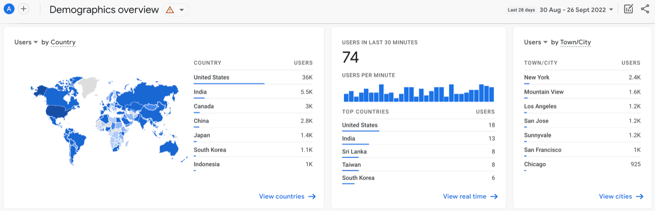Change the Town/City dimension selector
Viewport: 655px width, 211px height.
click(576, 42)
